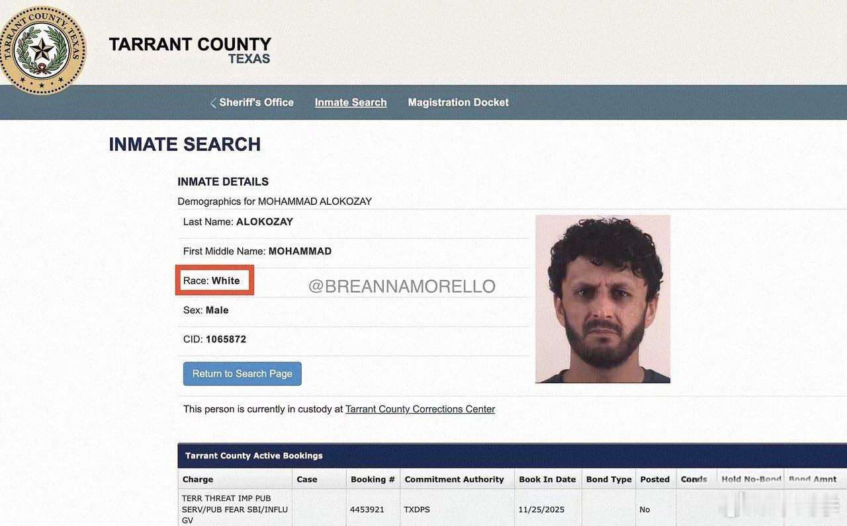Viewport: 847px width, 526px height.
Task: Open the Magistration Docket nav item
Action: pos(458,102)
